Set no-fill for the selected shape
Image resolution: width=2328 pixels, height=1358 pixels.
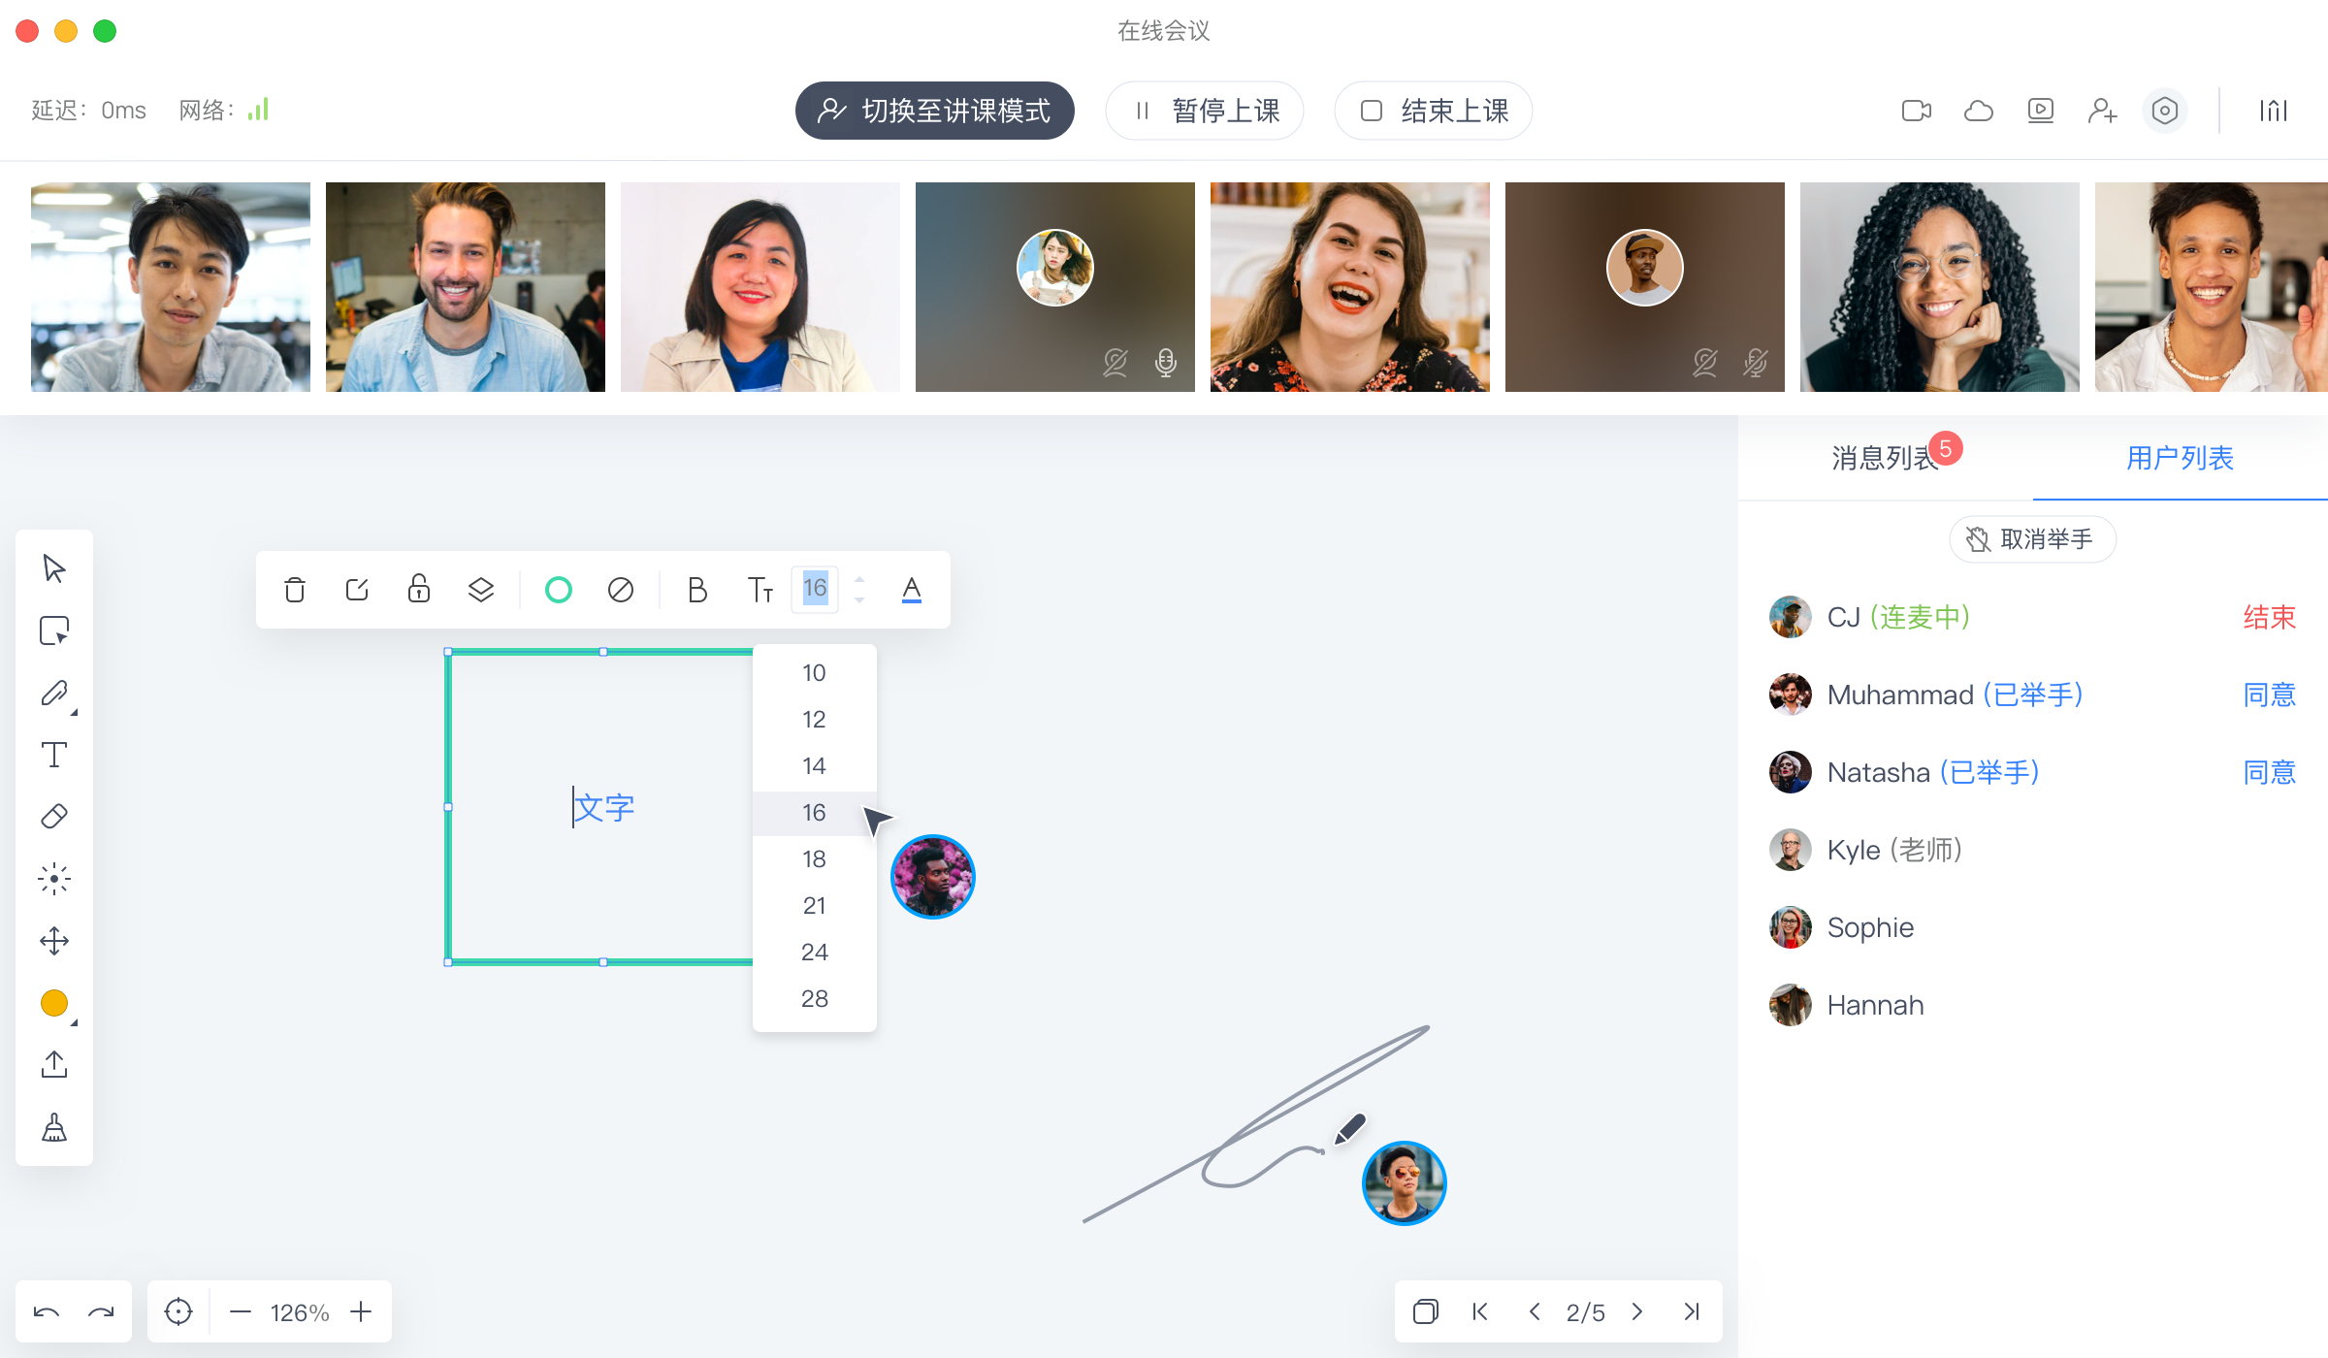coord(621,589)
